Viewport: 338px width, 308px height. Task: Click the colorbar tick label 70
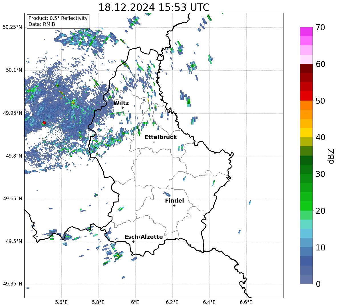320,28
